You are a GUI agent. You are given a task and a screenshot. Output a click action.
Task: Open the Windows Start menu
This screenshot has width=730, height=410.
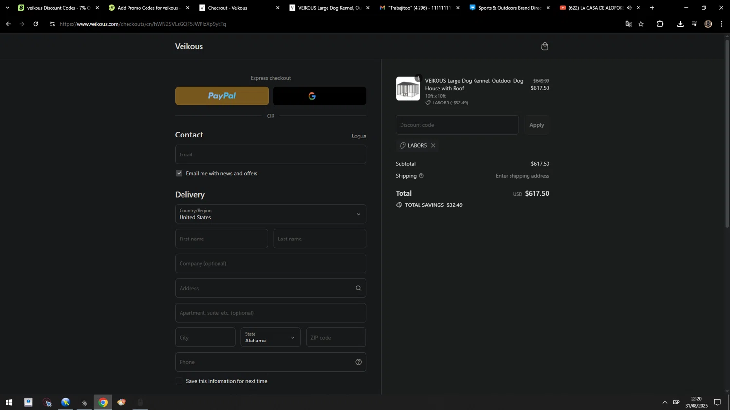9,402
